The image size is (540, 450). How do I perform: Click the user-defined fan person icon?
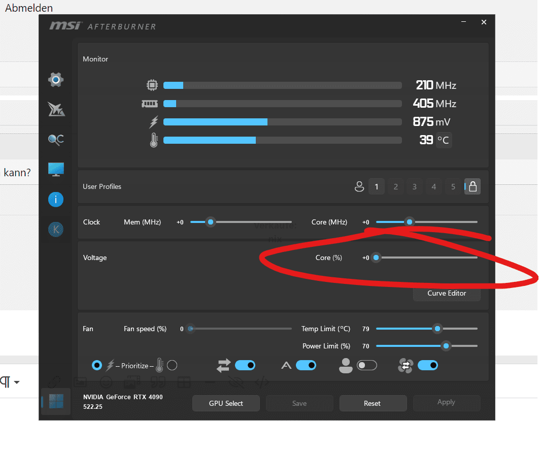346,366
